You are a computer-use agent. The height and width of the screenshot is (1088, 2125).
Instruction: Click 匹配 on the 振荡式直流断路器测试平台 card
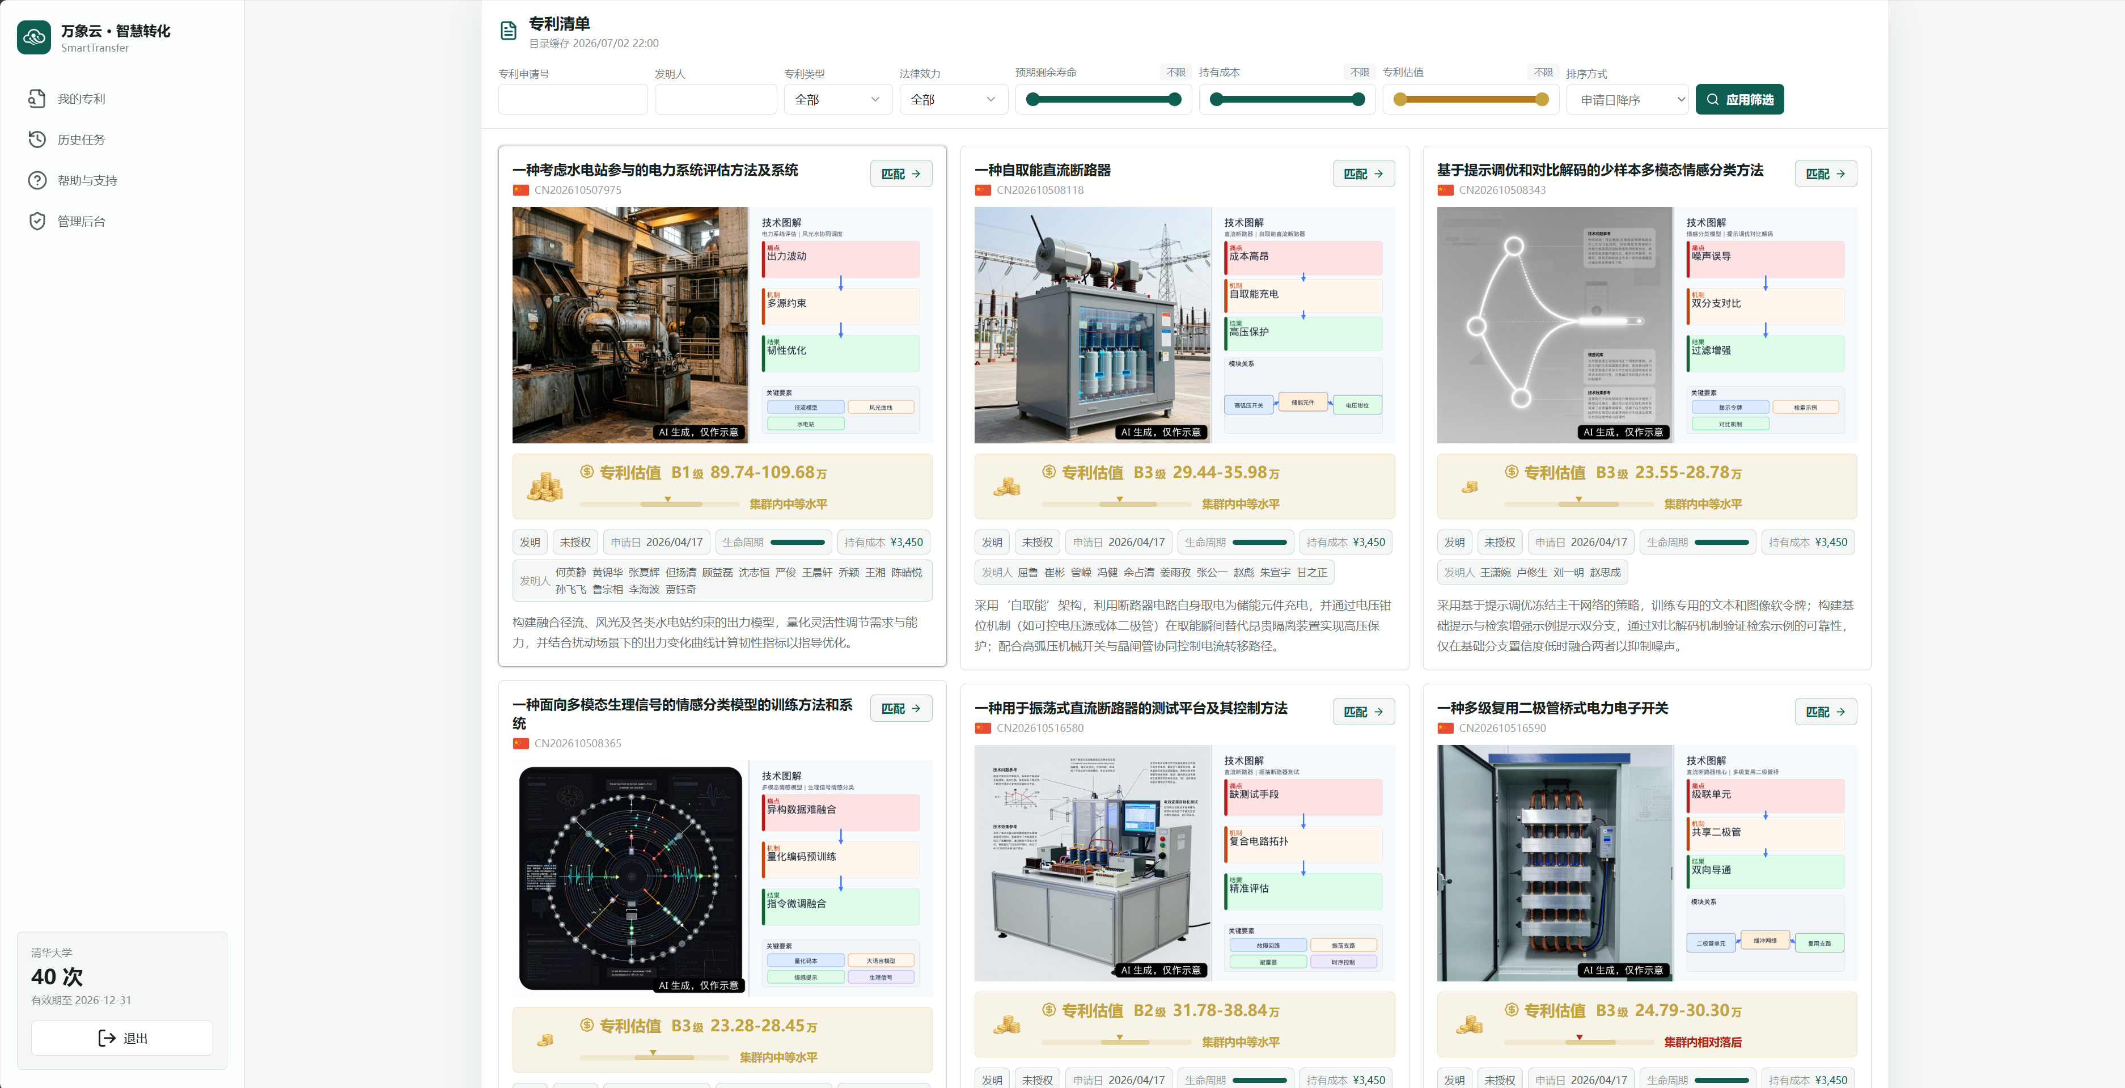[1363, 712]
